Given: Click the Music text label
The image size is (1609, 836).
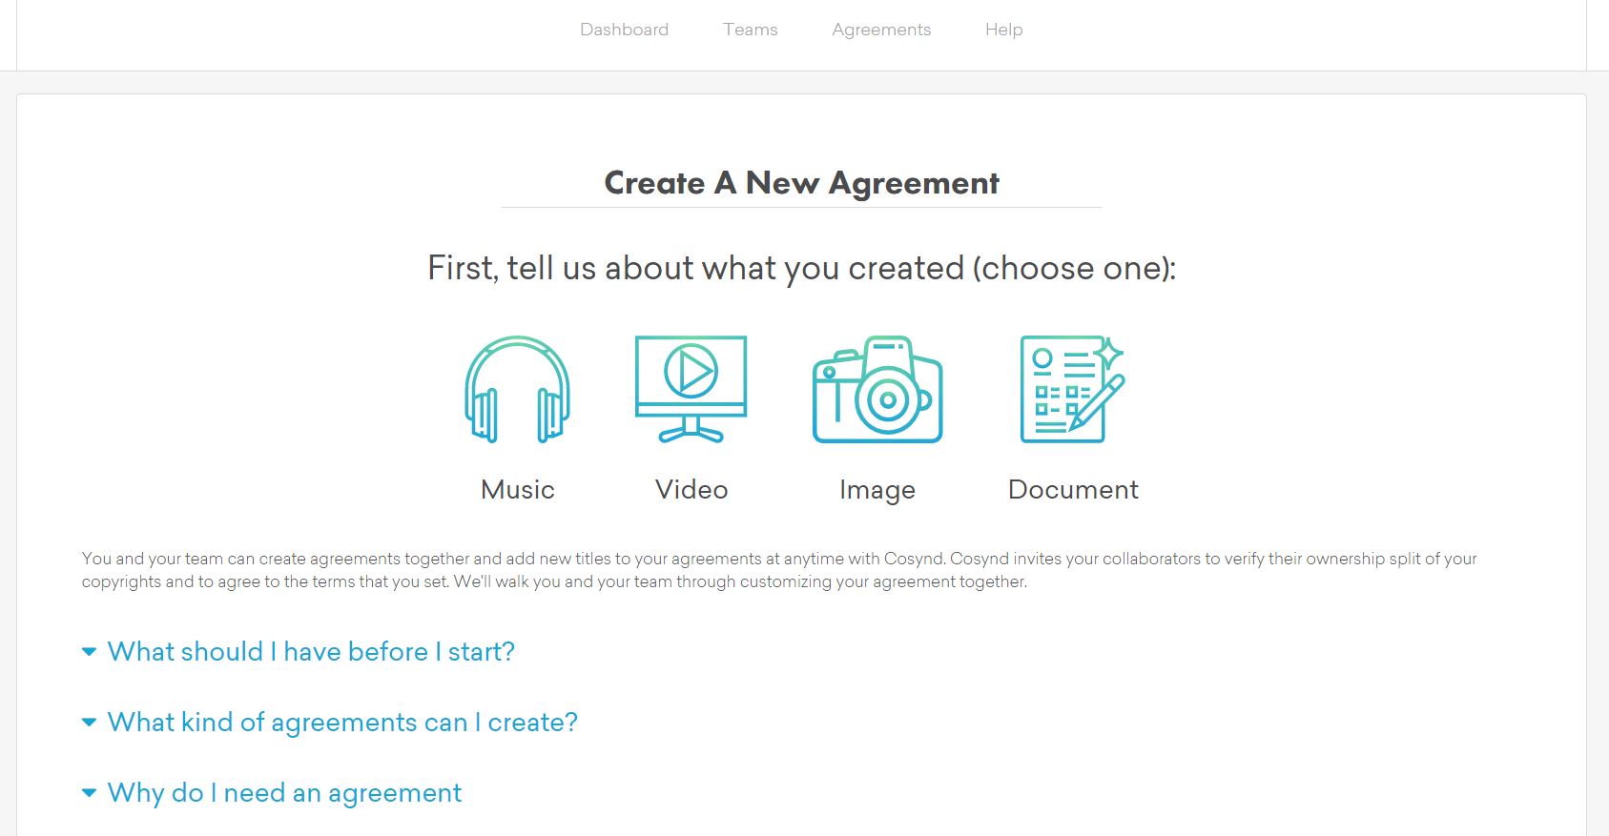Looking at the screenshot, I should click(x=517, y=490).
